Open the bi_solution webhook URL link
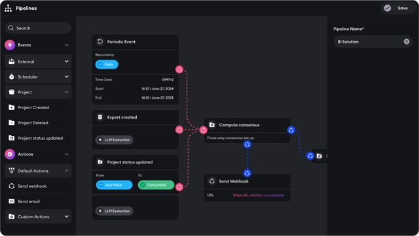Screen dimensions: 419x236 point(259,195)
